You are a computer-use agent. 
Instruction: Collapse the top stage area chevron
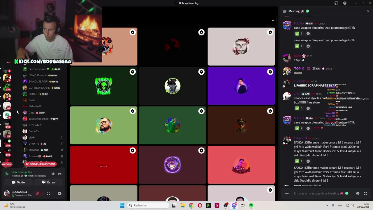pyautogui.click(x=273, y=20)
